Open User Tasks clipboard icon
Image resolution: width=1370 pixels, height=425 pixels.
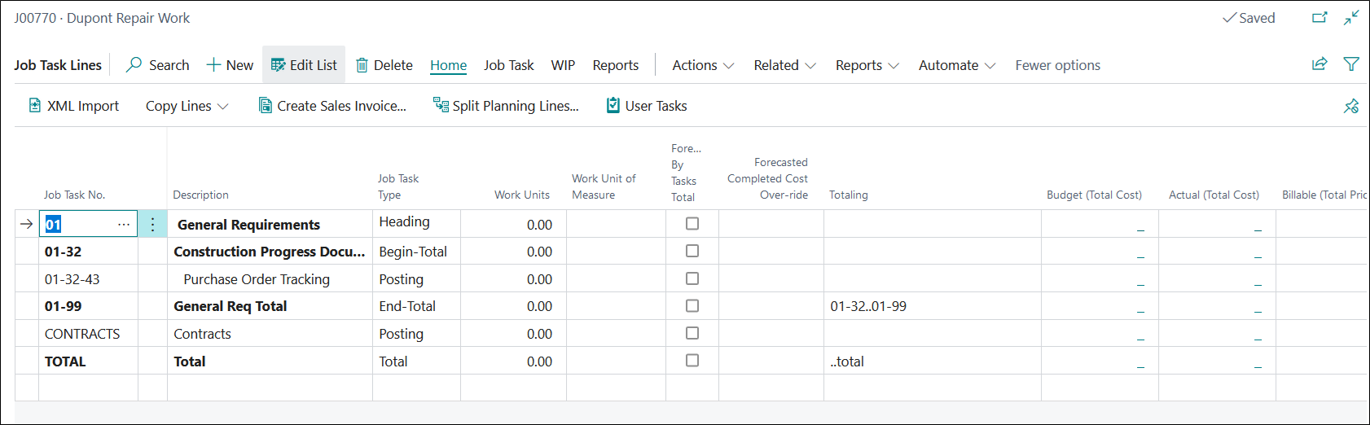(x=613, y=106)
